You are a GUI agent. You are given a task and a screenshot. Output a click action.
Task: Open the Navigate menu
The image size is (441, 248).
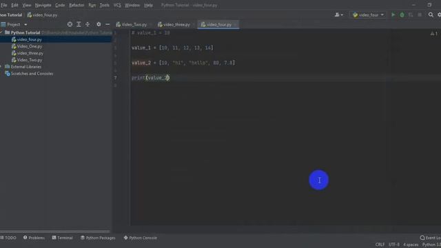(x=43, y=5)
